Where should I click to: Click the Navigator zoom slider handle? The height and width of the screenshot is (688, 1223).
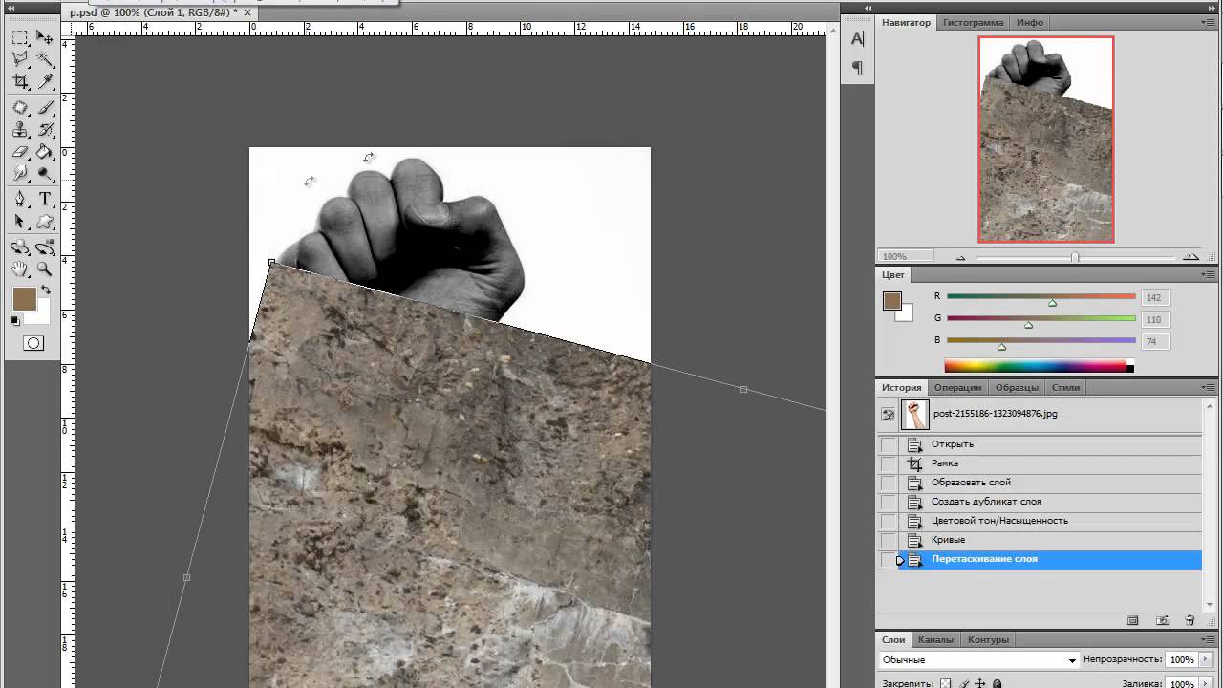[1075, 257]
